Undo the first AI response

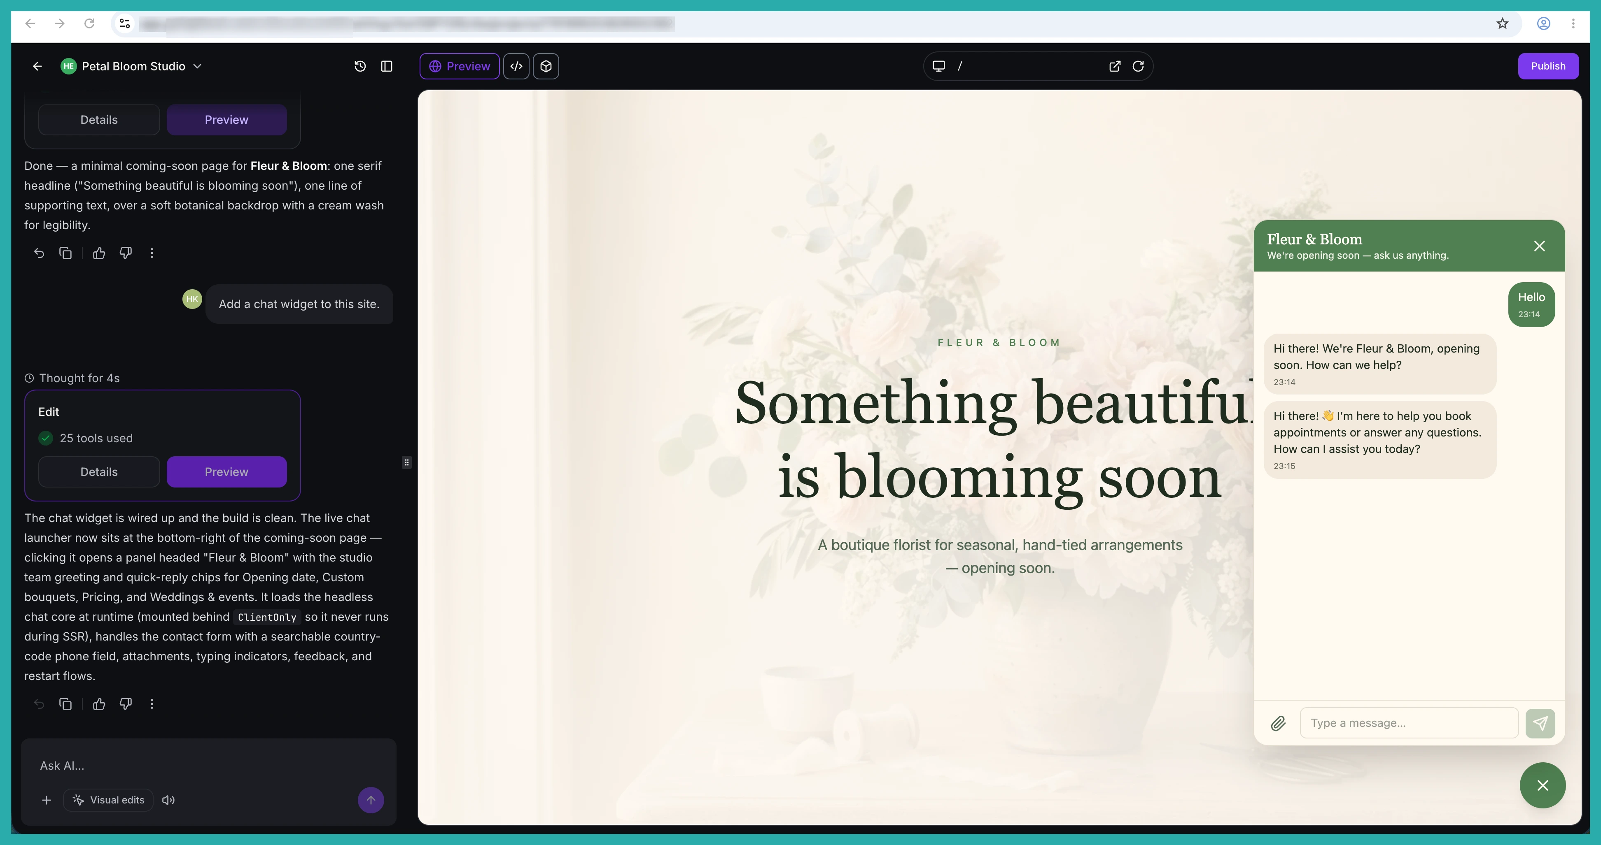tap(39, 253)
